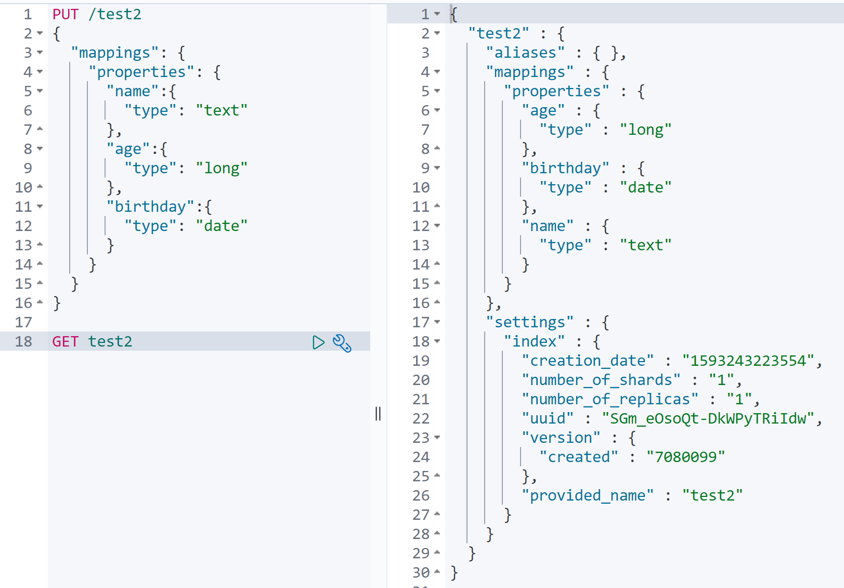Image resolution: width=844 pixels, height=588 pixels.
Task: Collapse "properties" fold at request line 4
Action: (40, 72)
